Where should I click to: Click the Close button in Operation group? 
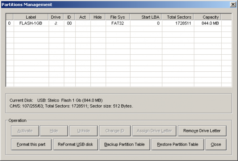(216, 144)
